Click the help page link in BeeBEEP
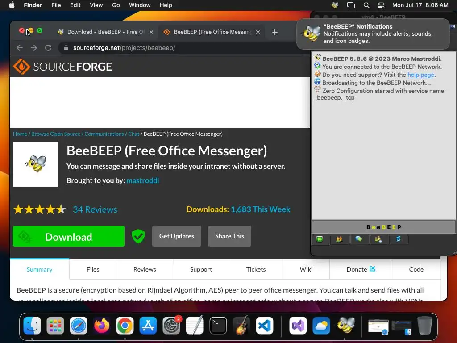Viewport: 457px width, 343px height. pos(421,75)
